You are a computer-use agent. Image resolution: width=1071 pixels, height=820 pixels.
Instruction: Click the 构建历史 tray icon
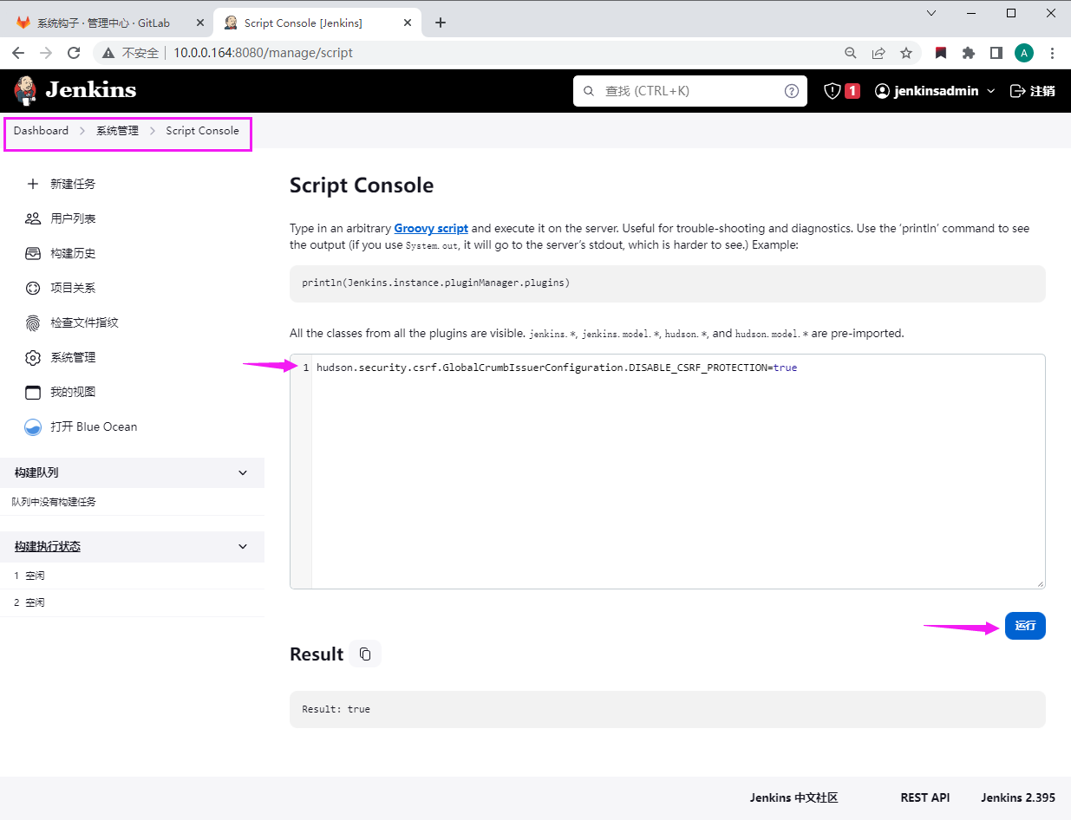tap(33, 253)
